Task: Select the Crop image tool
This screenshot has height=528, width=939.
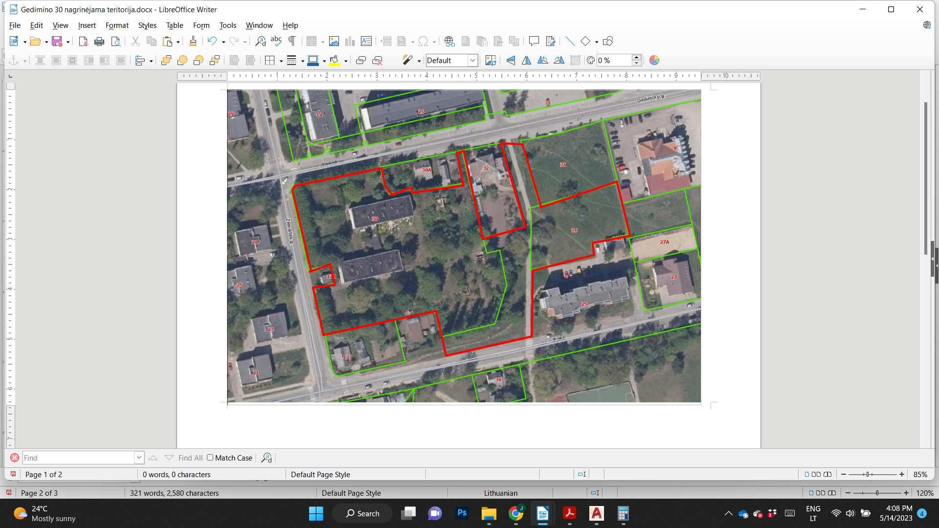Action: pyautogui.click(x=491, y=60)
